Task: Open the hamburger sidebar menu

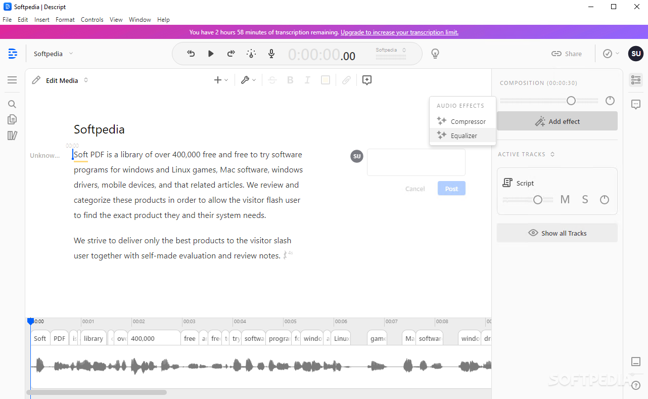Action: coord(12,80)
